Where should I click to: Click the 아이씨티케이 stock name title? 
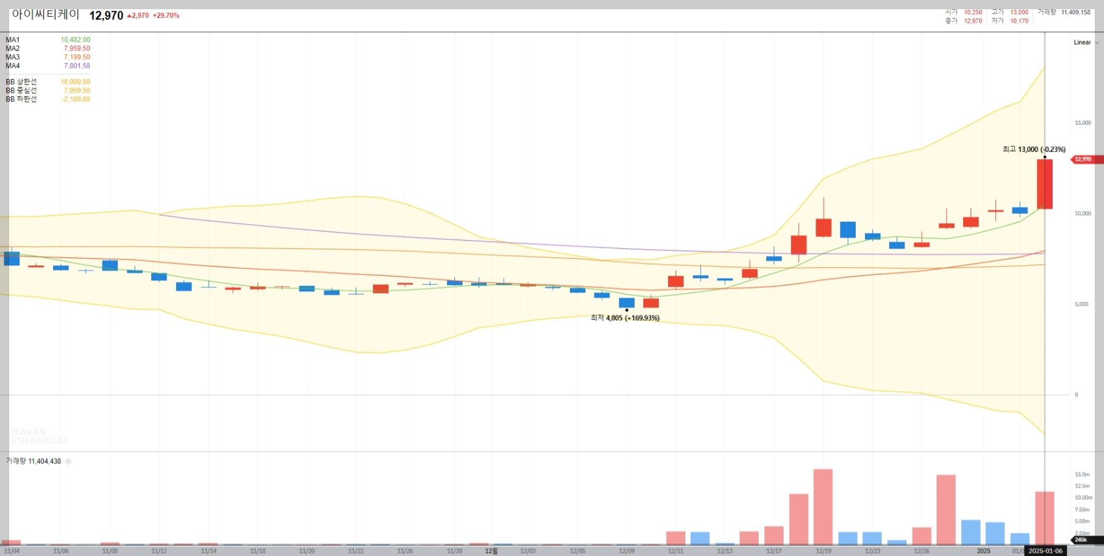click(x=46, y=15)
